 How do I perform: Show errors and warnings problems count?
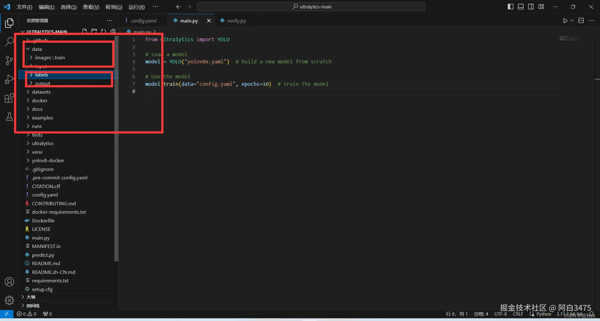pyautogui.click(x=27, y=314)
